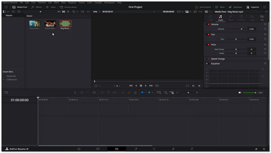
Task: Click the bypass color grades icon
Action: tap(195, 12)
